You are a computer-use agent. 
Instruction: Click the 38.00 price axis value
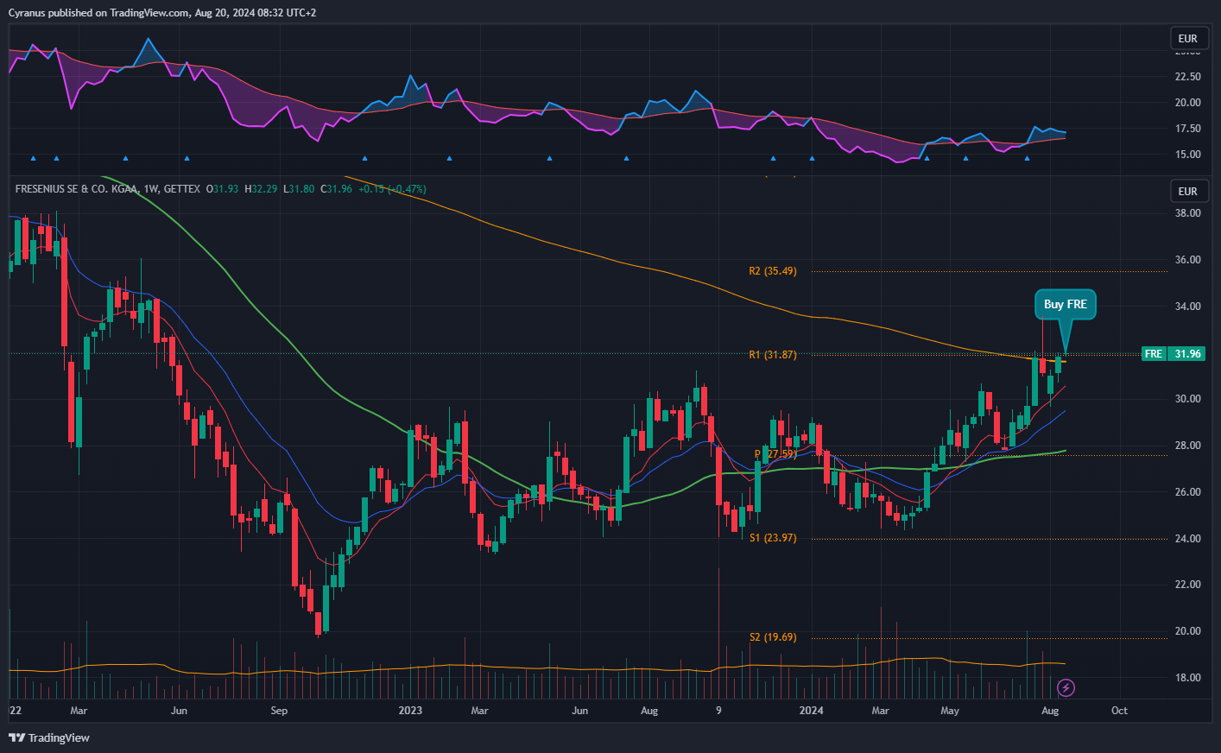coord(1188,213)
